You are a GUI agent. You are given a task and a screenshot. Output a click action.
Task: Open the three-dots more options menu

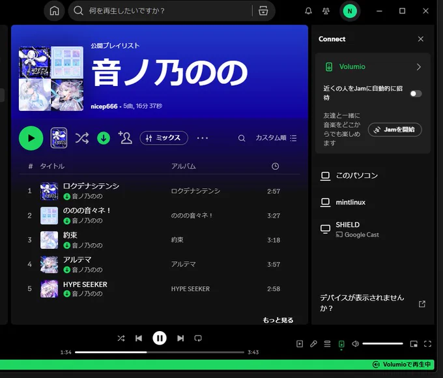pyautogui.click(x=203, y=138)
